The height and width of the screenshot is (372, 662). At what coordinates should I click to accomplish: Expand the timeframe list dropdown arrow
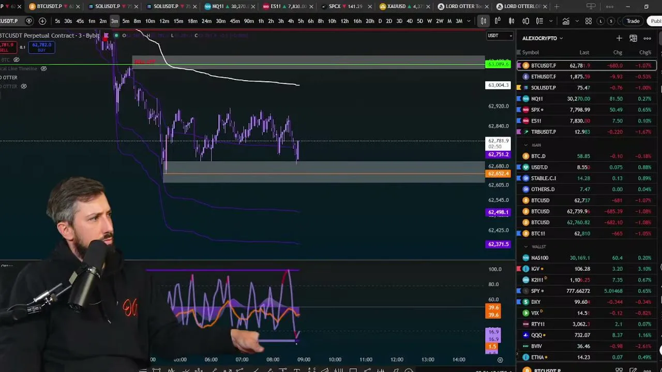[469, 21]
